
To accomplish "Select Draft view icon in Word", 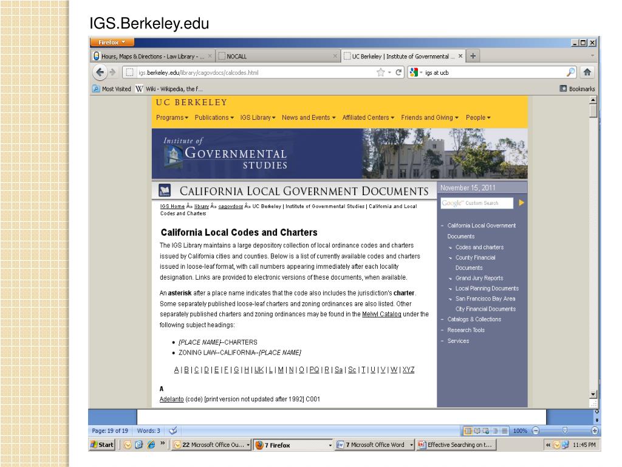I will pyautogui.click(x=504, y=431).
